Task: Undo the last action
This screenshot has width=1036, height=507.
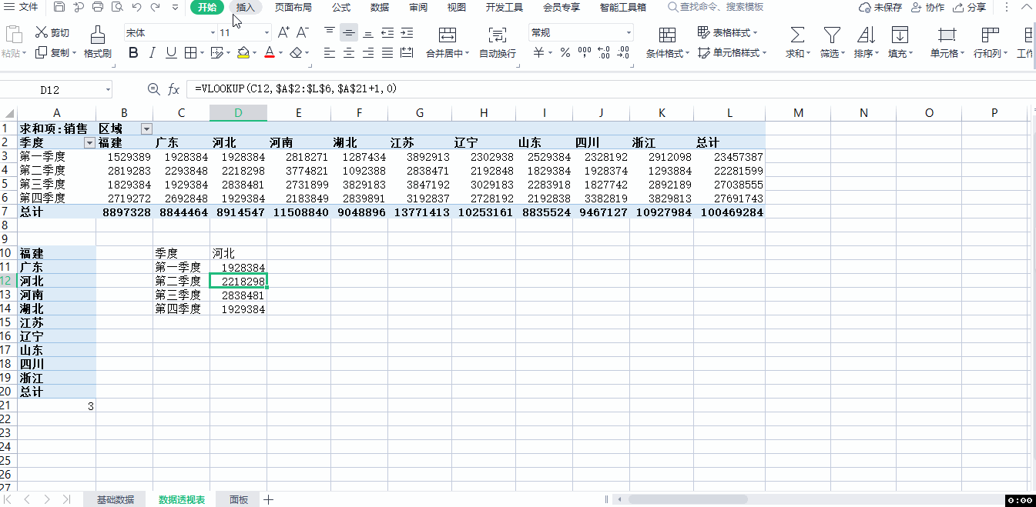Action: tap(136, 8)
